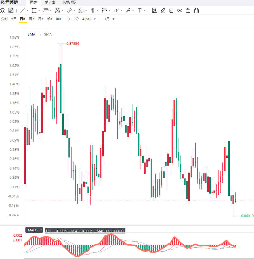Open the SMA indicator dropdown arrow
Image resolution: width=254 pixels, height=259 pixels.
pyautogui.click(x=40, y=34)
